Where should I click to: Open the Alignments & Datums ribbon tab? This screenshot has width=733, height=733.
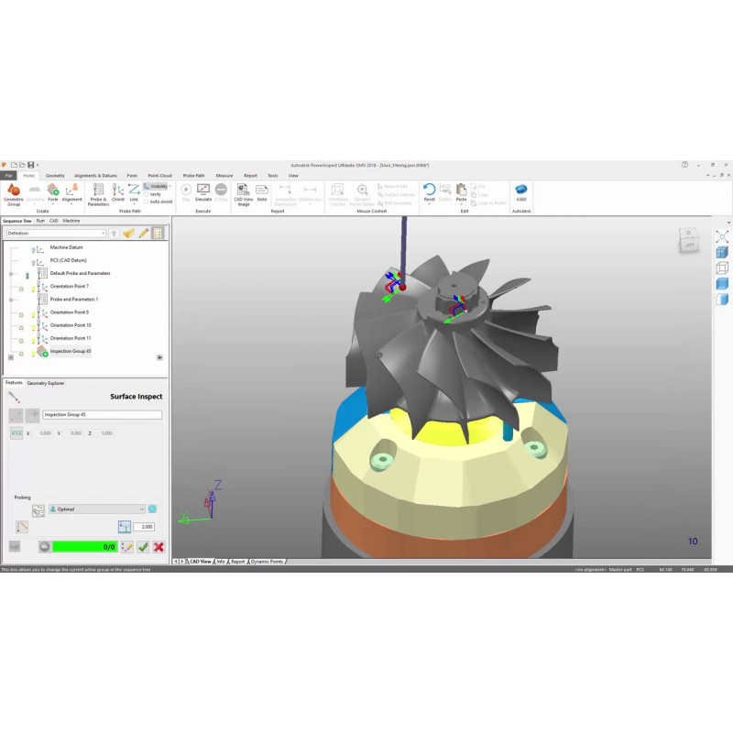95,175
